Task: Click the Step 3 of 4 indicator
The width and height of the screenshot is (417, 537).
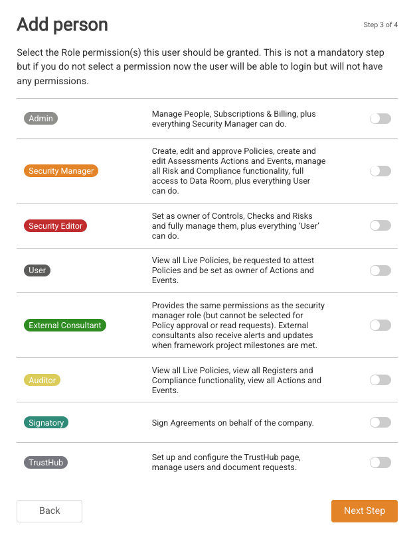Action: click(380, 25)
